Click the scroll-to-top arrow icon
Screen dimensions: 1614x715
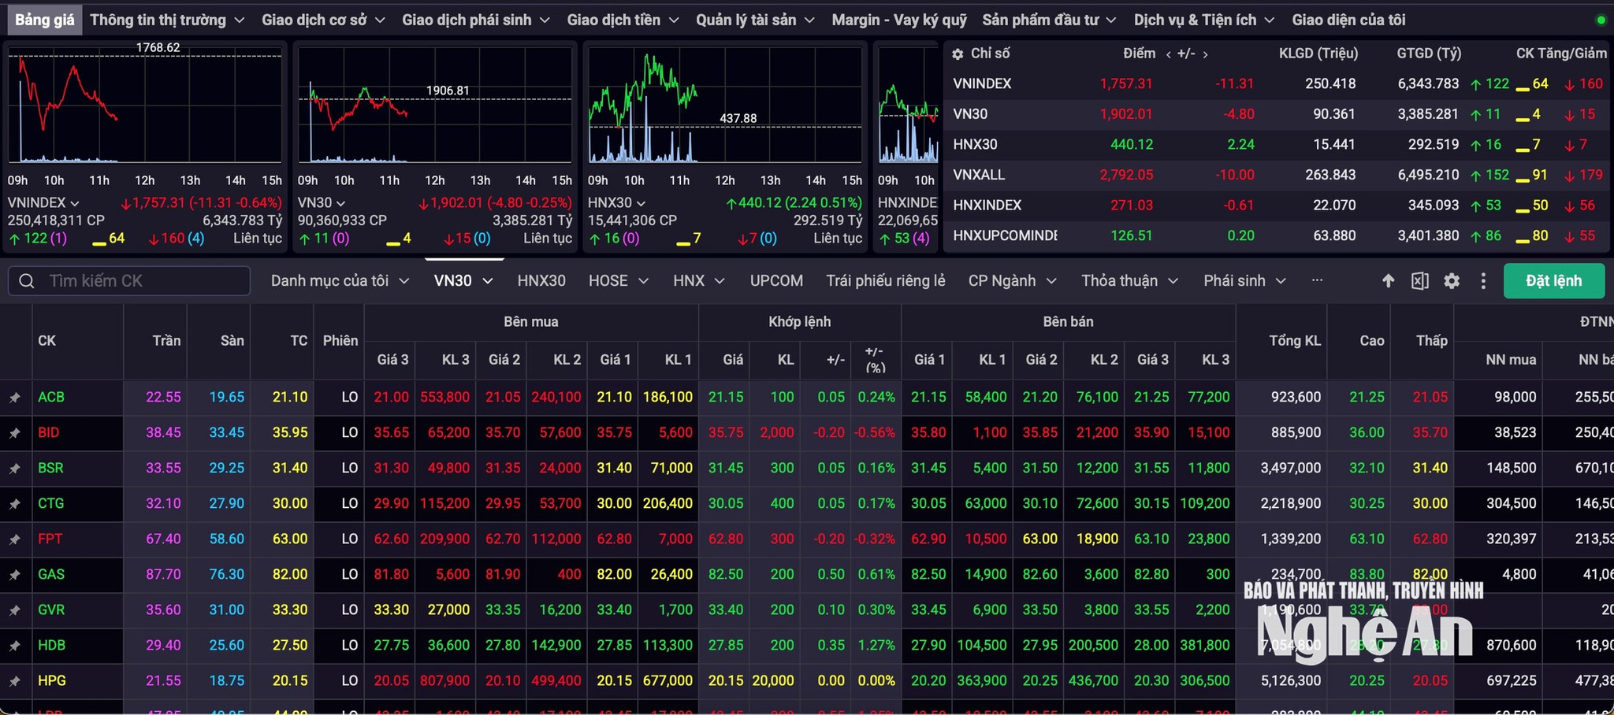pyautogui.click(x=1389, y=281)
